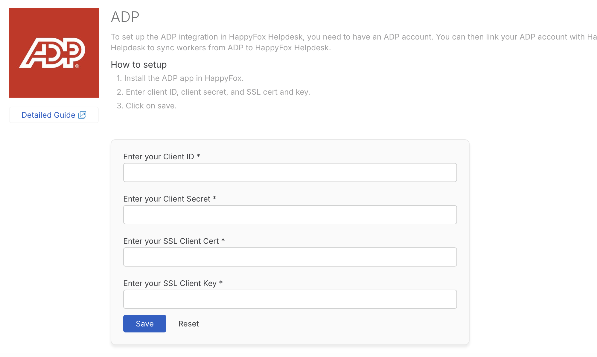Click the 'Enter your SSL Client Cert' label

pos(174,241)
